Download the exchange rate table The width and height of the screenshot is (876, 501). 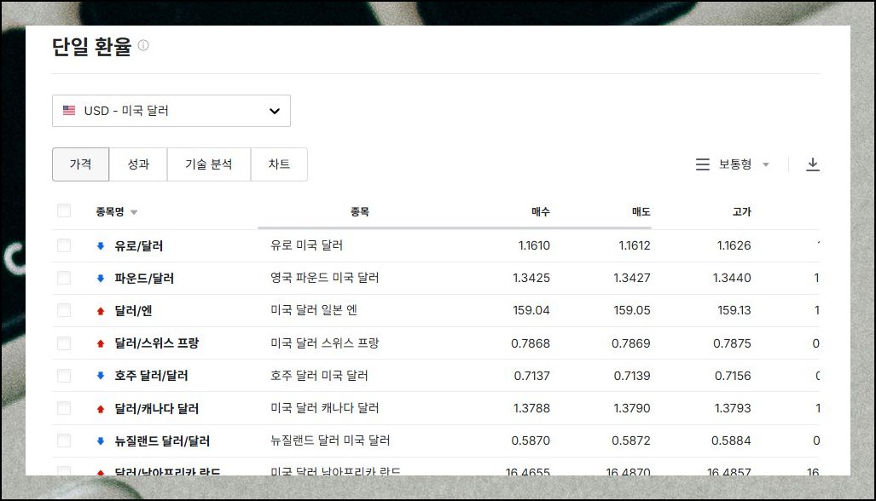click(813, 164)
